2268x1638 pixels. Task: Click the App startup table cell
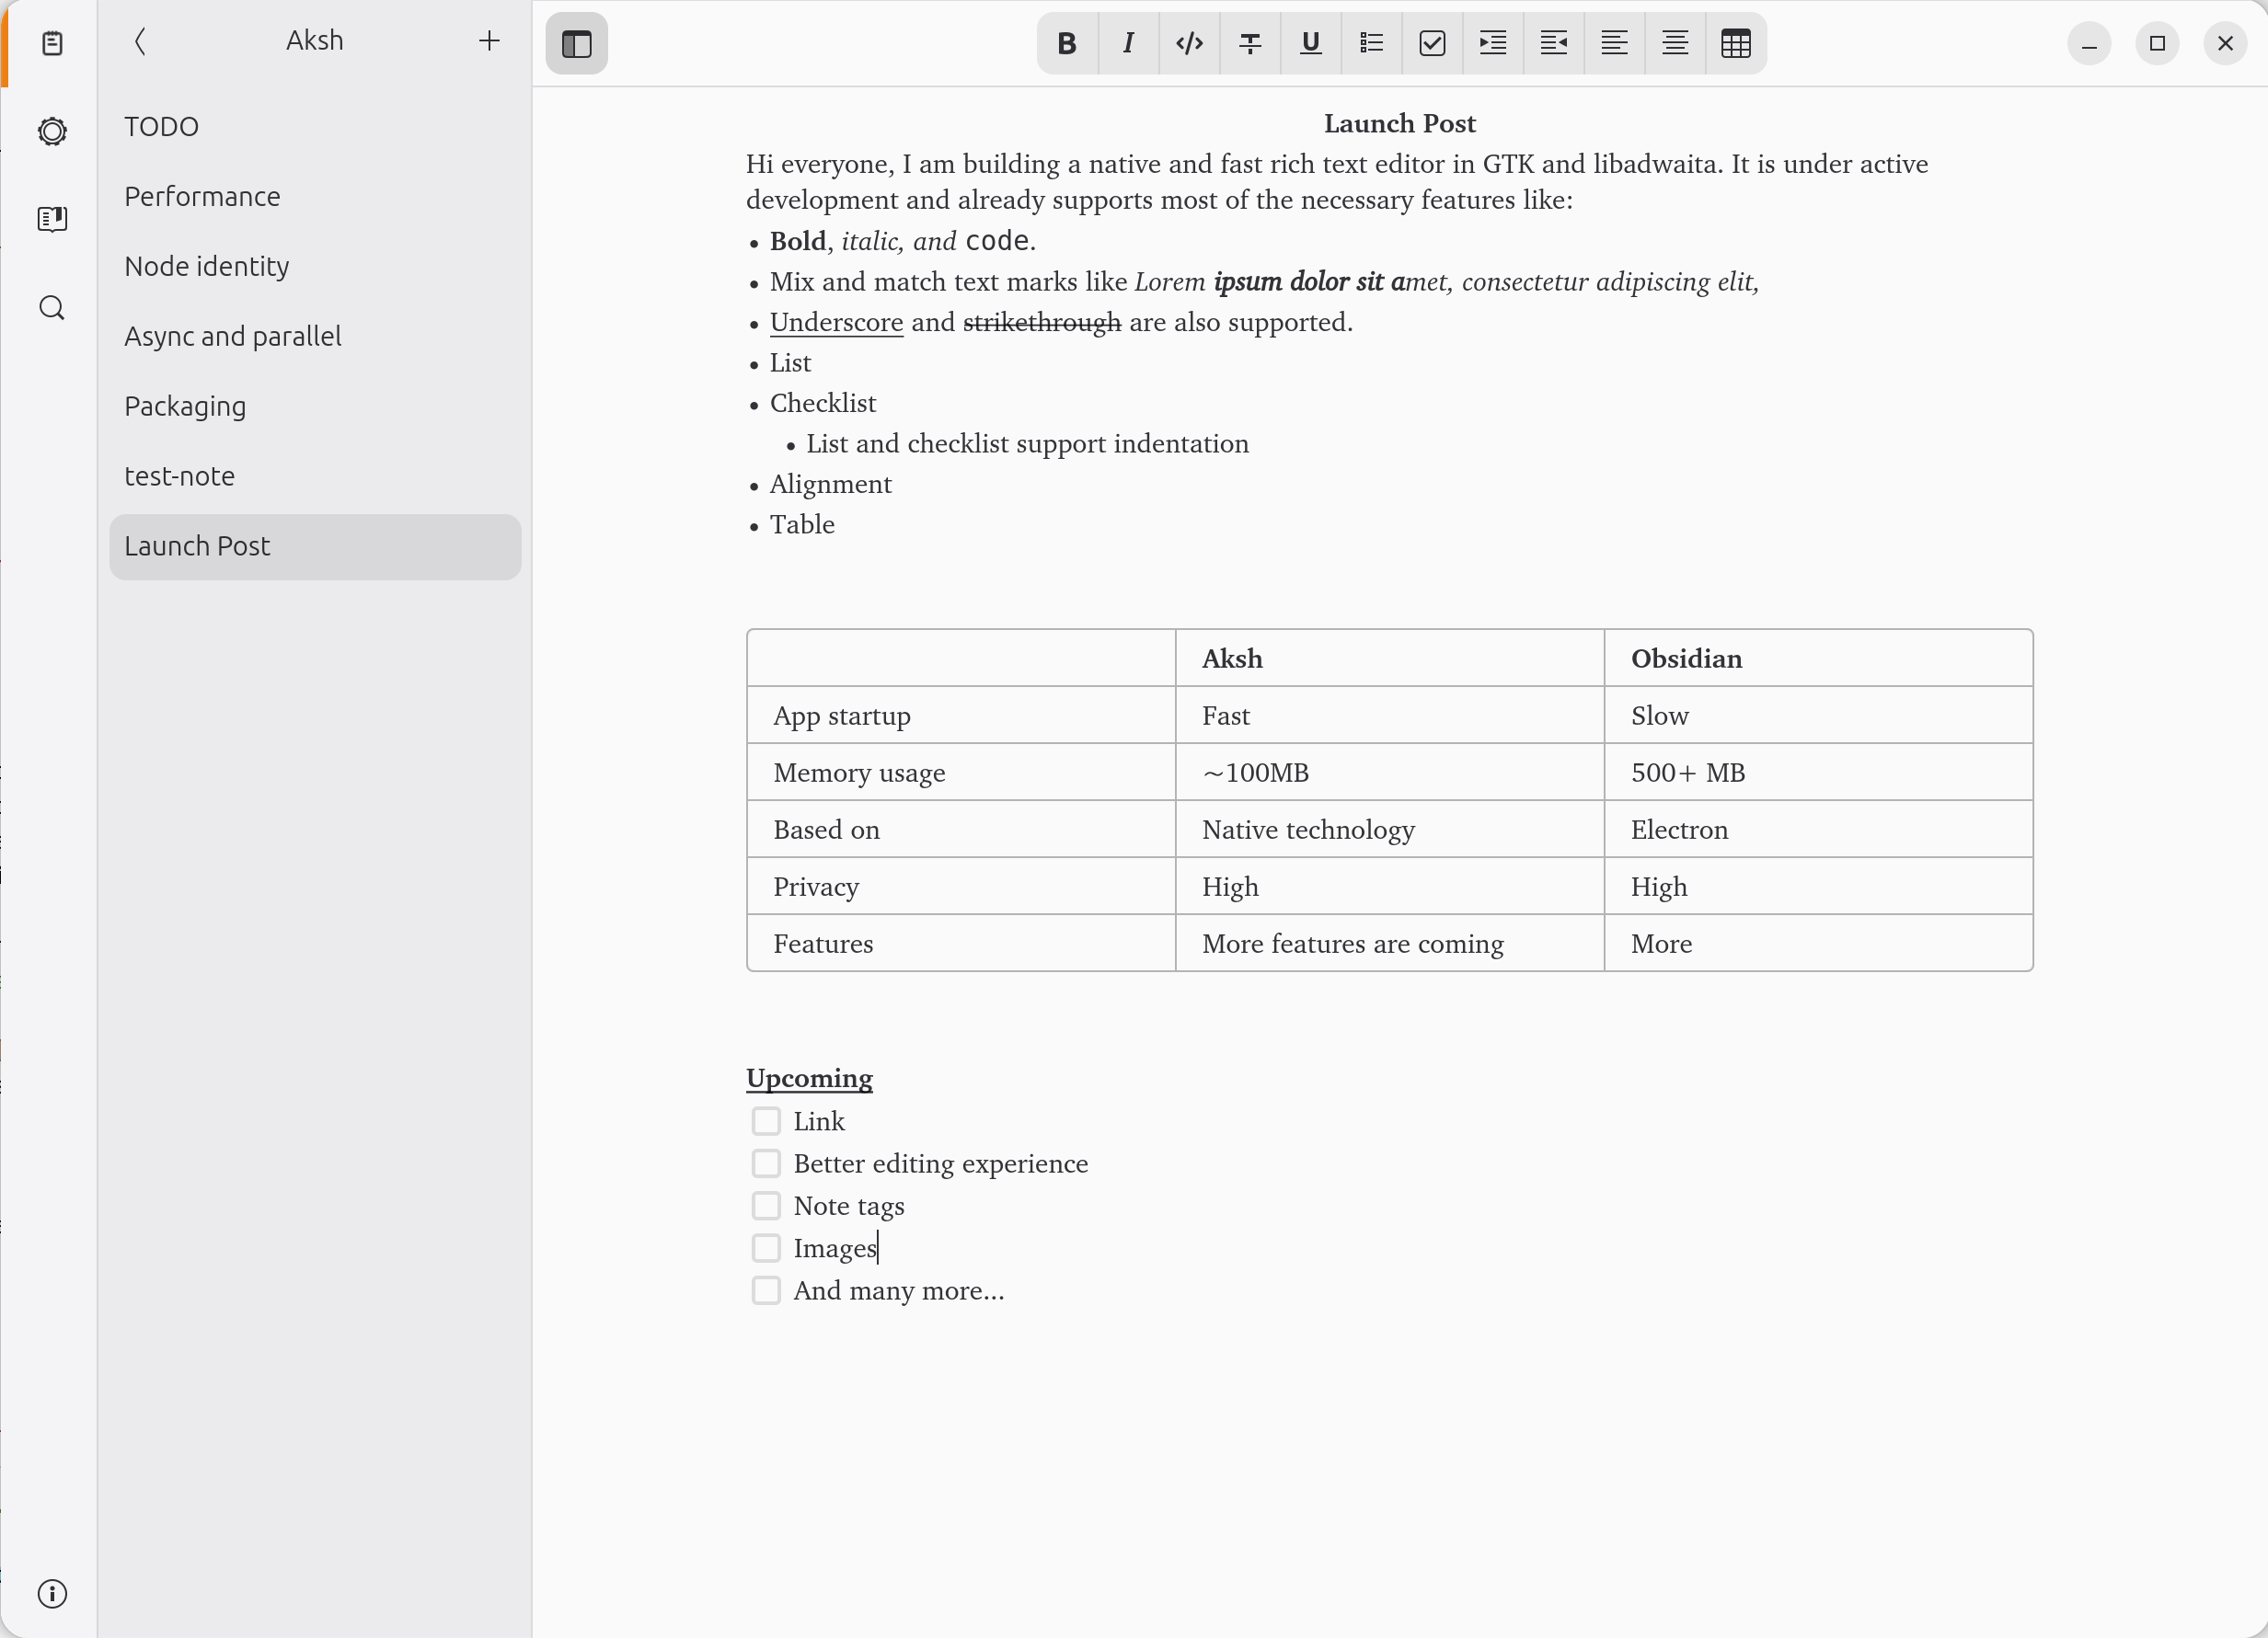pyautogui.click(x=961, y=716)
